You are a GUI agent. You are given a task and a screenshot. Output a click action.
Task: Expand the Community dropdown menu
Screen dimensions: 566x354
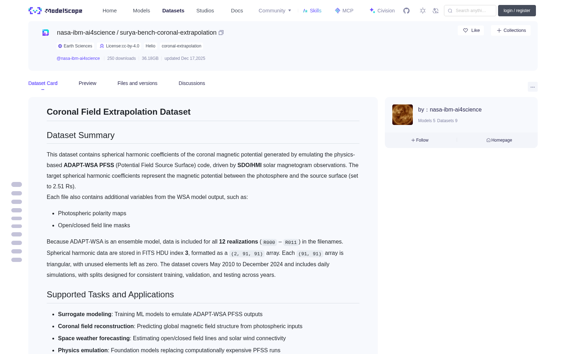(x=275, y=11)
